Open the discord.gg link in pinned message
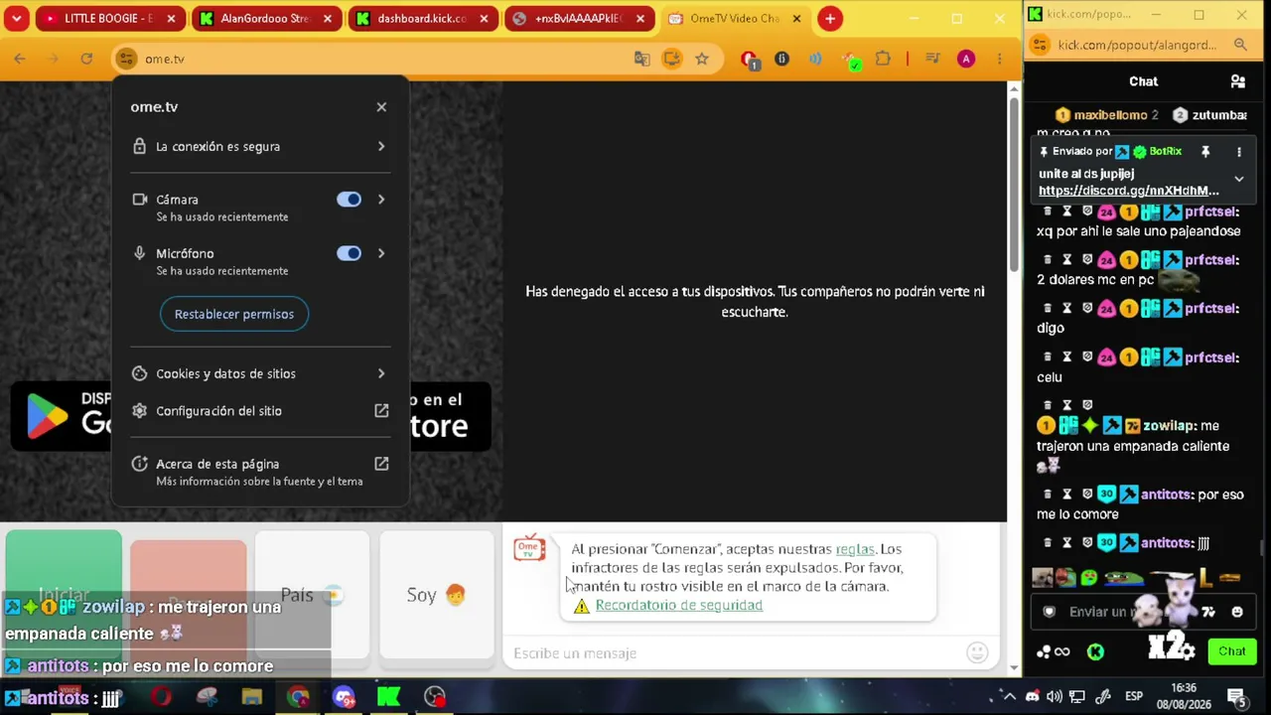This screenshot has height=715, width=1271. point(1128,191)
